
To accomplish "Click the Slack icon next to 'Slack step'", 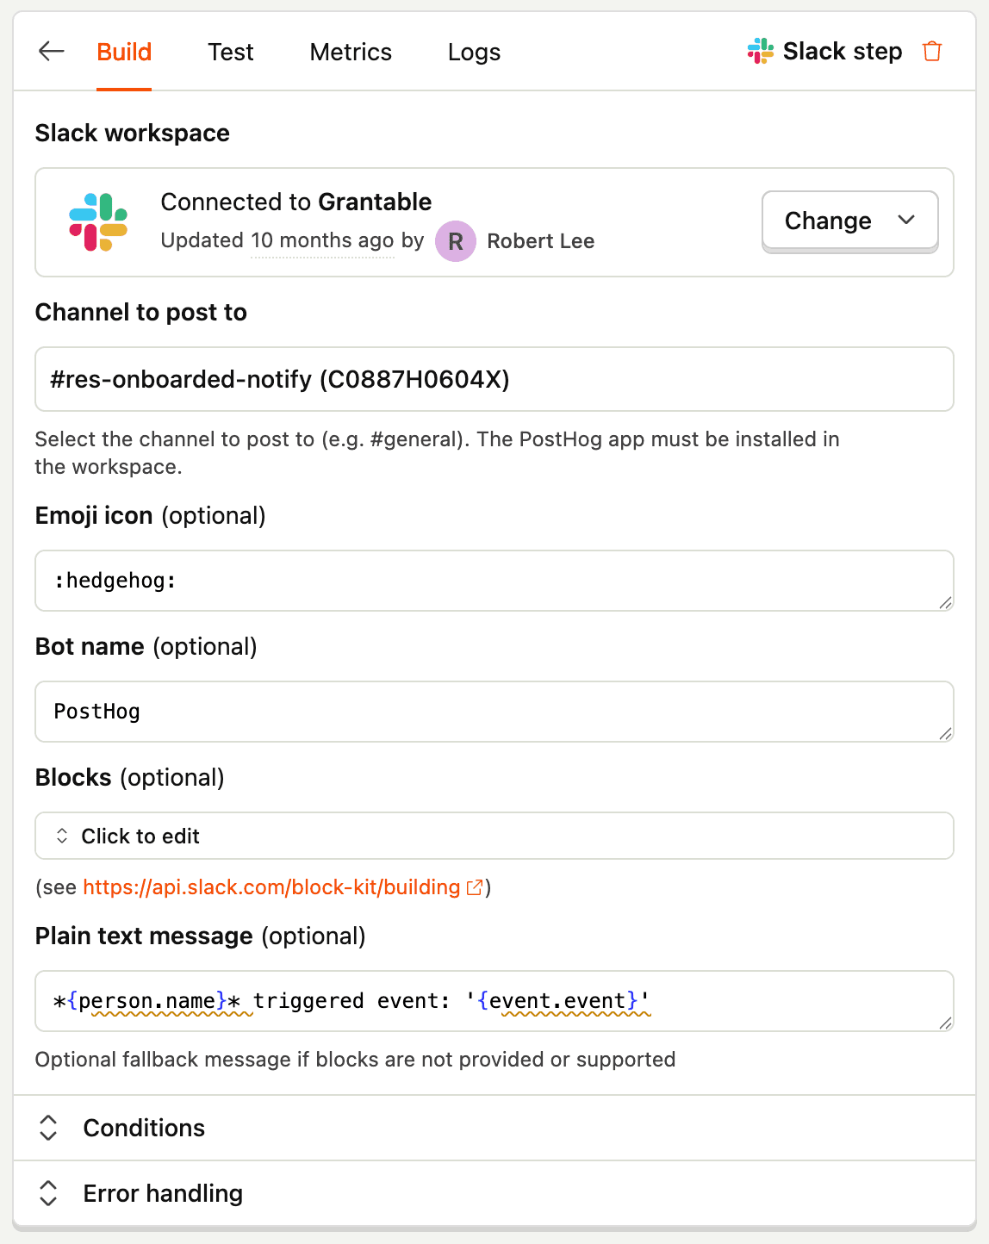I will point(759,51).
